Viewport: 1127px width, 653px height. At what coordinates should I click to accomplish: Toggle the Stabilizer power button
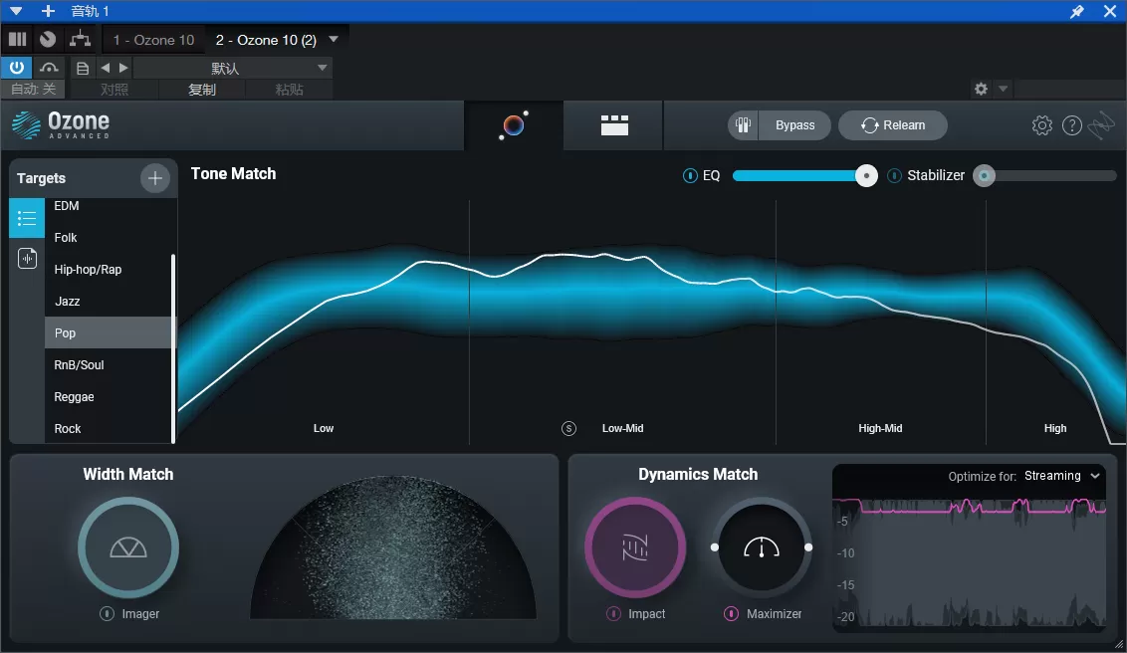[x=894, y=176]
